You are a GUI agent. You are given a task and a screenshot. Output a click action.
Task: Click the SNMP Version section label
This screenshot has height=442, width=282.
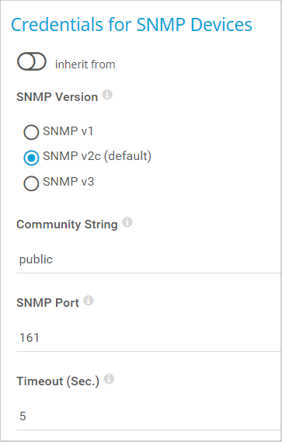57,97
